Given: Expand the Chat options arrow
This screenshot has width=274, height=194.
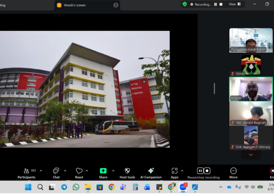Looking at the screenshot, I should click(x=65, y=171).
